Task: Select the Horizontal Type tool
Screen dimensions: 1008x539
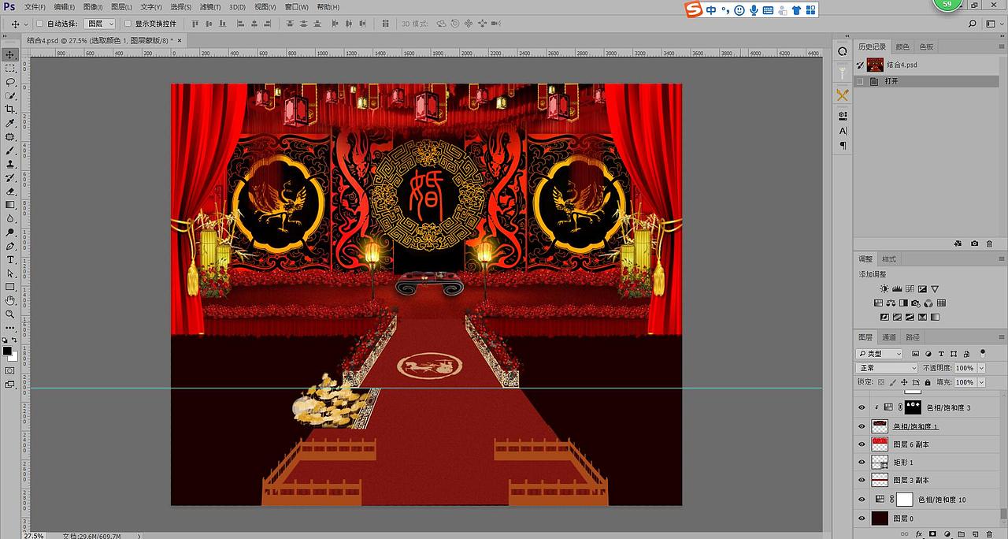Action: [x=10, y=259]
